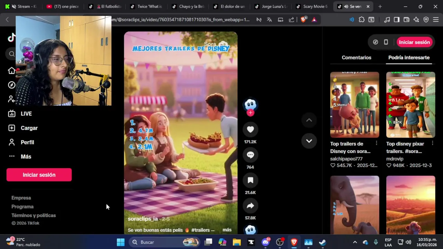Open File Explorer from the taskbar
This screenshot has height=249, width=443.
[x=237, y=242]
